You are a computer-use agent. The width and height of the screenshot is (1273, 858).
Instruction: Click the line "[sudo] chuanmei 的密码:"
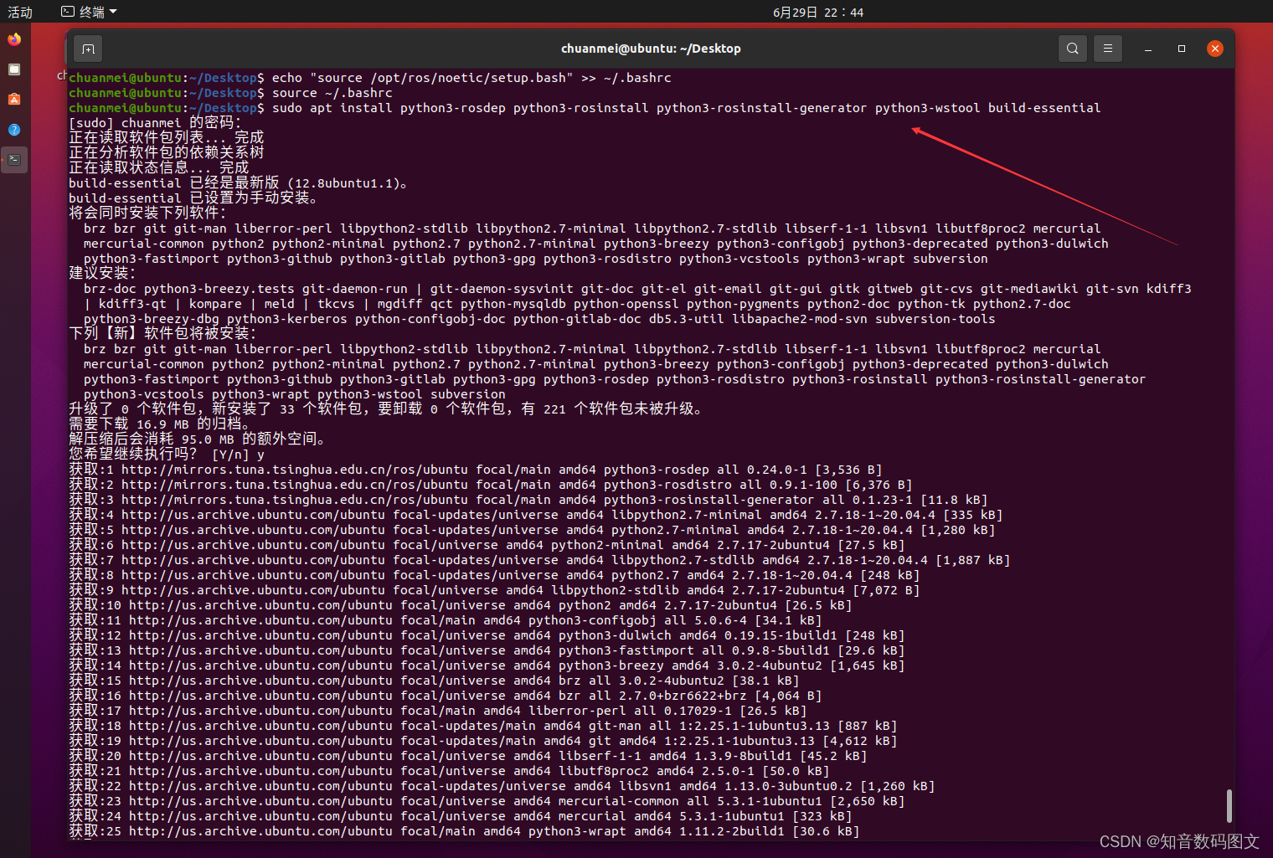155,123
